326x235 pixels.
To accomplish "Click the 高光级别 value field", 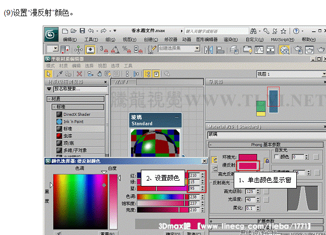I will (x=250, y=192).
